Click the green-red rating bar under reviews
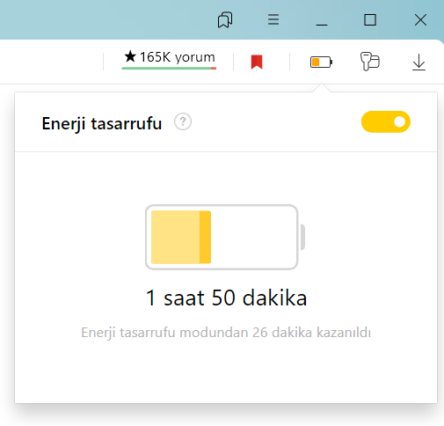This screenshot has height=426, width=444. (x=169, y=69)
